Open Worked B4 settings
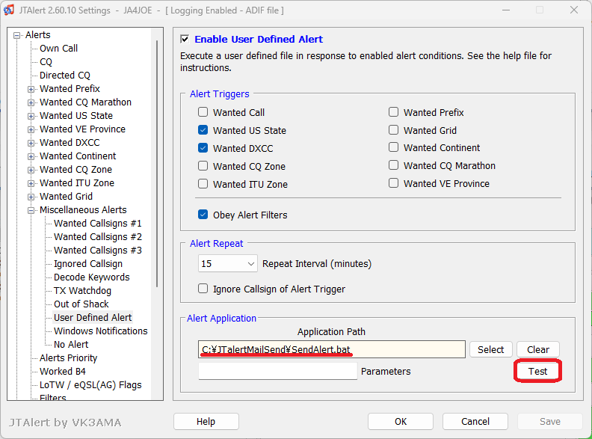Viewport: 592px width, 439px height. [x=62, y=372]
